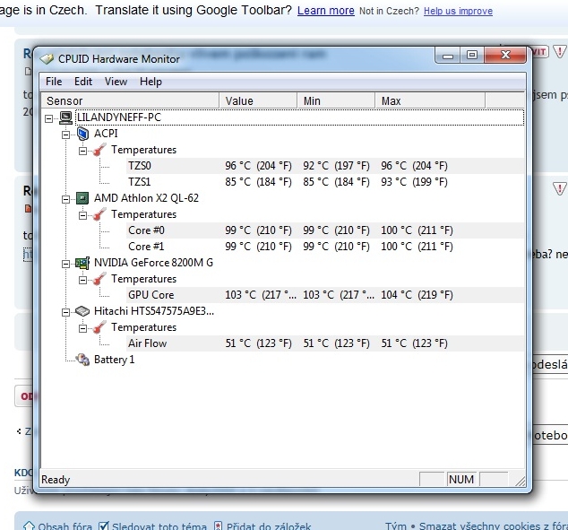The width and height of the screenshot is (568, 530).
Task: Toggle the Sledovat toto téma checkbox
Action: [104, 526]
